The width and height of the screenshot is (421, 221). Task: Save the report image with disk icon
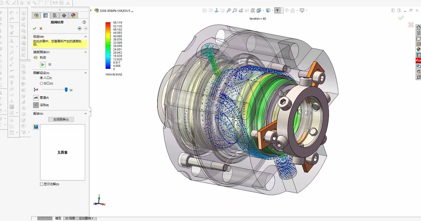coord(36,127)
